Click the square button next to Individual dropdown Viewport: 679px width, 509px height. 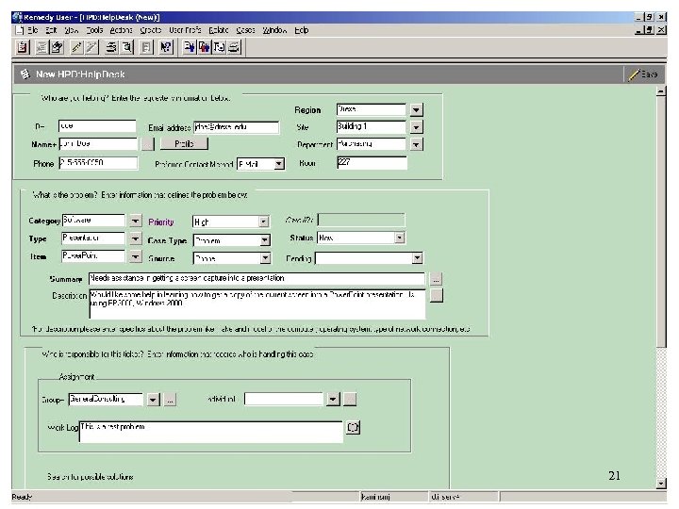(x=350, y=399)
